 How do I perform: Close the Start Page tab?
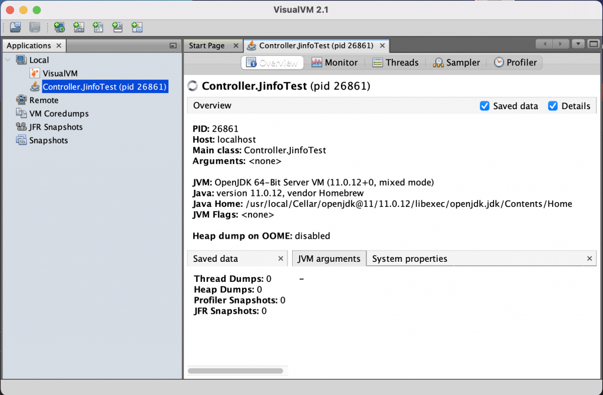(236, 45)
